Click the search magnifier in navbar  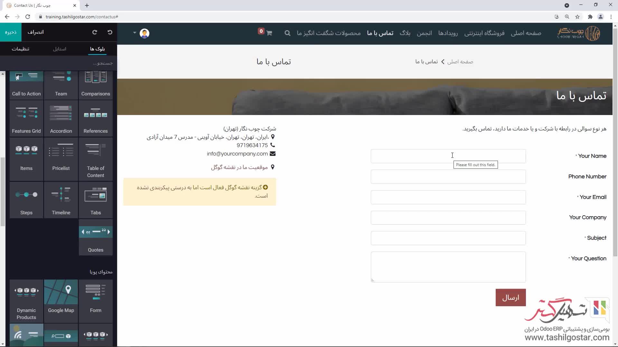[287, 33]
